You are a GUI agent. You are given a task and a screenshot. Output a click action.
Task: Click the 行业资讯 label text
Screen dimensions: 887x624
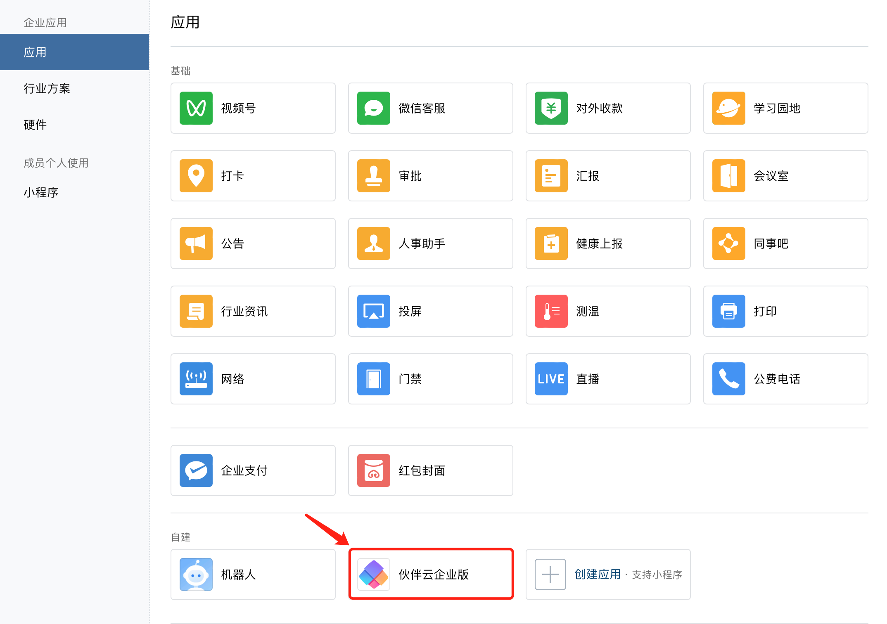[x=244, y=311]
